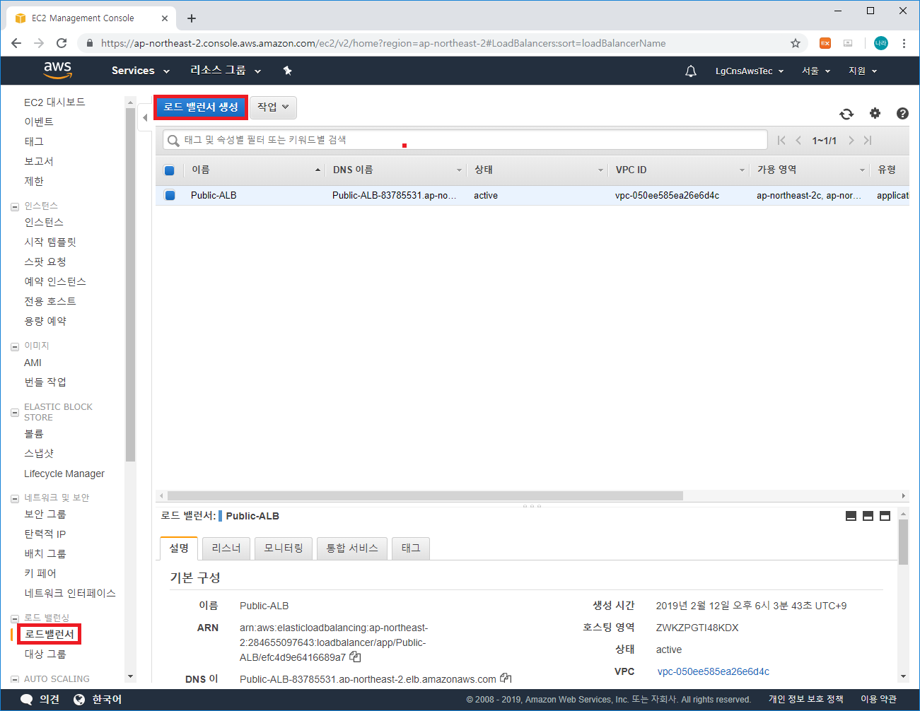
Task: Jump to the last results page
Action: [868, 140]
